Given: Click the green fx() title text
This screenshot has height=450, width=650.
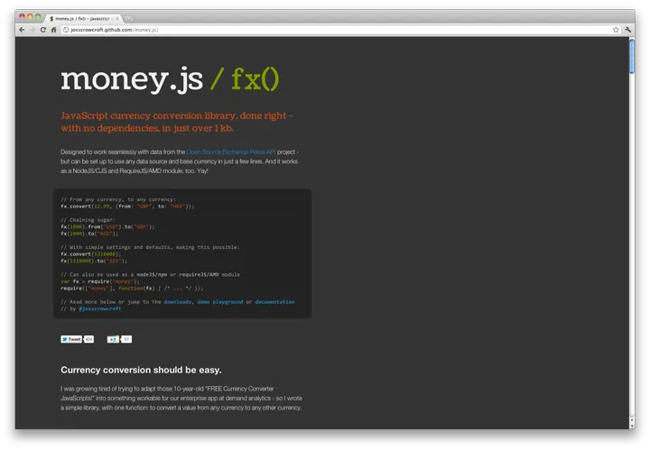Looking at the screenshot, I should tap(255, 79).
